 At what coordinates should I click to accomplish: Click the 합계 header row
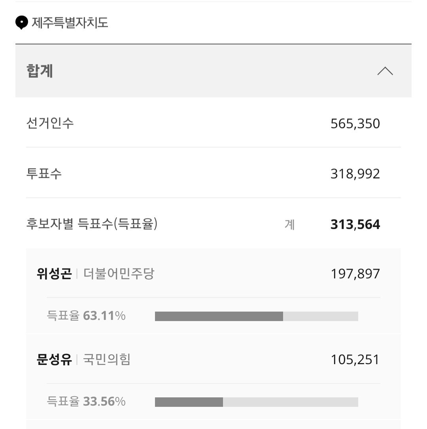tap(213, 71)
